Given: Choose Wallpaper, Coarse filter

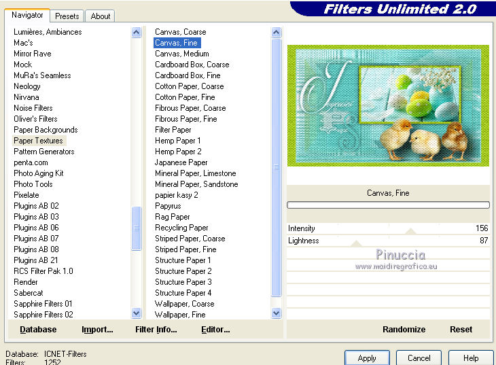Looking at the screenshot, I should tap(184, 304).
